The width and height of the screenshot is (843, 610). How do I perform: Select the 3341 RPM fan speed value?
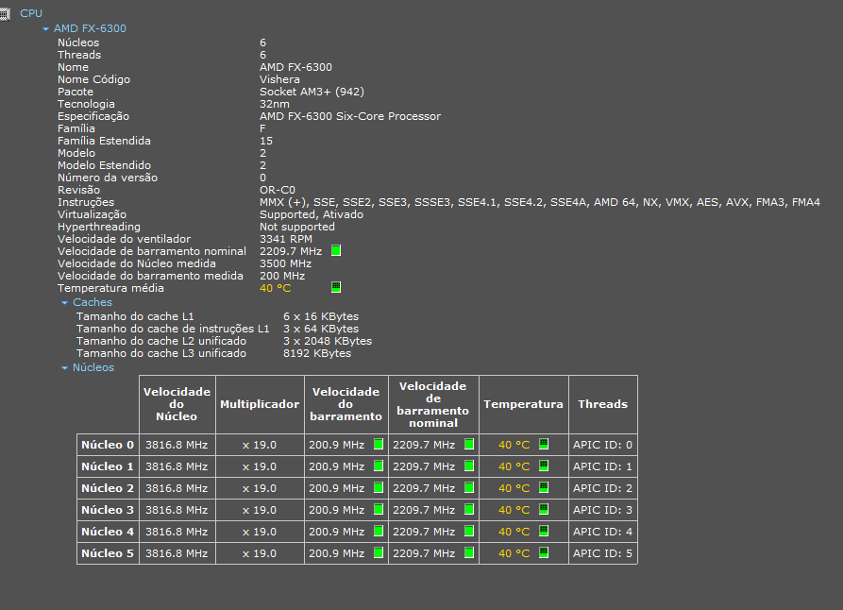point(286,240)
